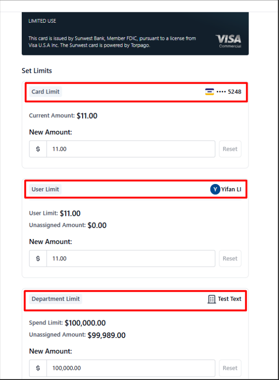This screenshot has width=279, height=380.
Task: Click the User Limit badge label
Action: (45, 189)
